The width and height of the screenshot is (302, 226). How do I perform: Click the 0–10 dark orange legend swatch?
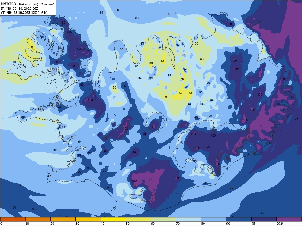(13, 219)
